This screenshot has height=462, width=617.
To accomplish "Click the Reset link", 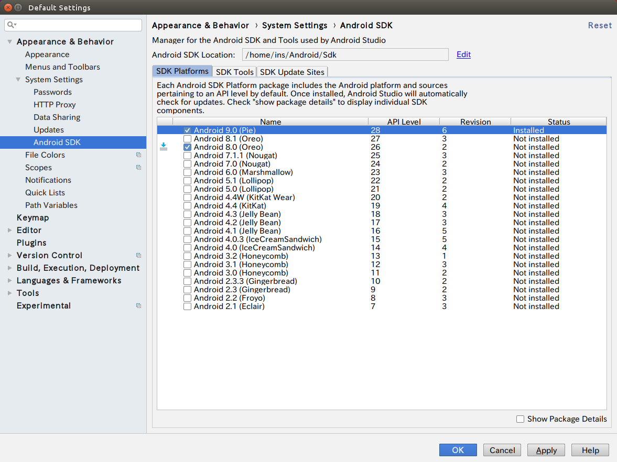I will pos(600,25).
